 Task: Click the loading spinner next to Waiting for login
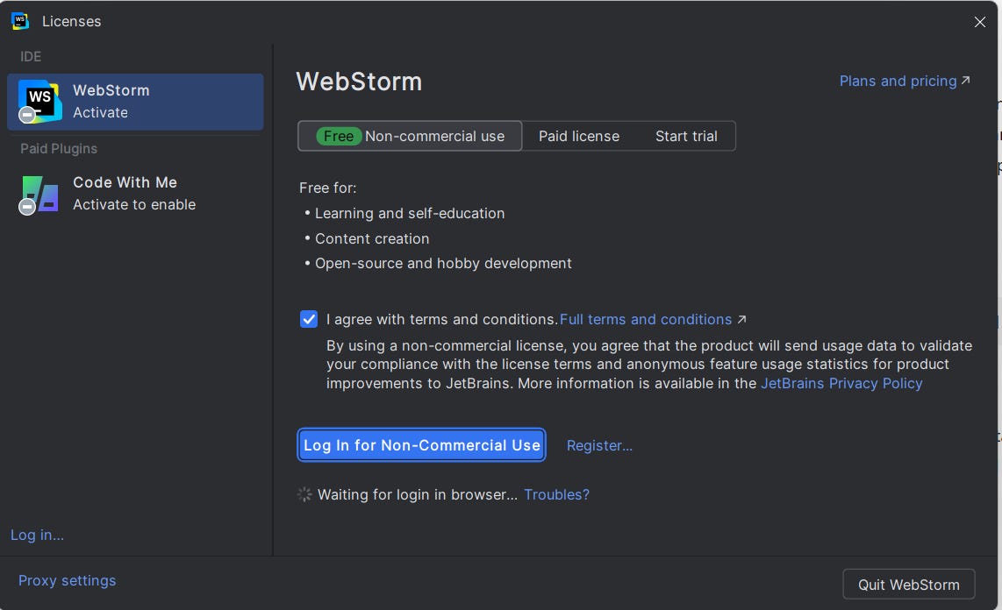(x=304, y=494)
